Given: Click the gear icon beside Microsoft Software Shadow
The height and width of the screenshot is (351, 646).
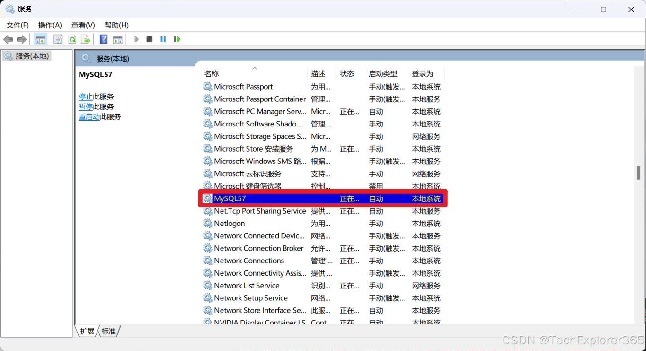Looking at the screenshot, I should click(x=208, y=124).
